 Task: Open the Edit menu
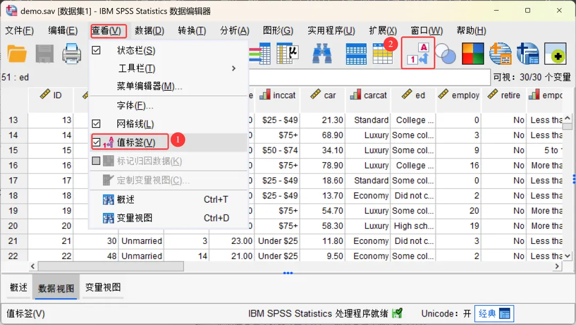click(63, 30)
